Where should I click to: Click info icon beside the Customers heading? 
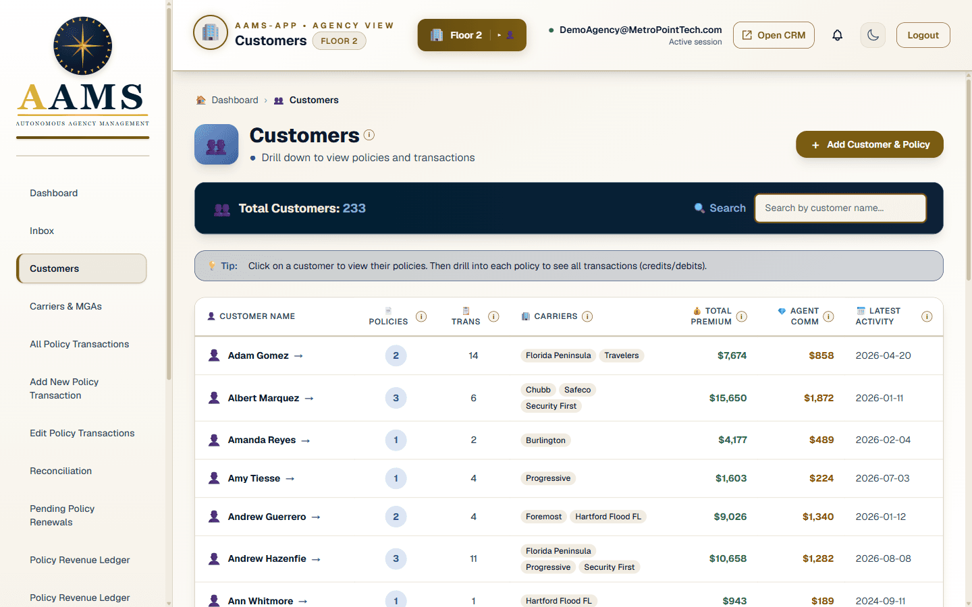click(x=369, y=135)
